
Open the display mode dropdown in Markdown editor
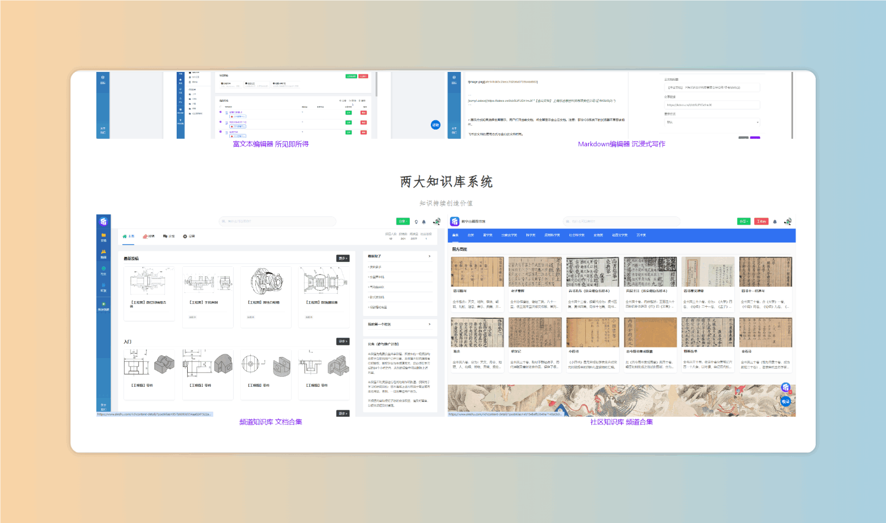712,122
